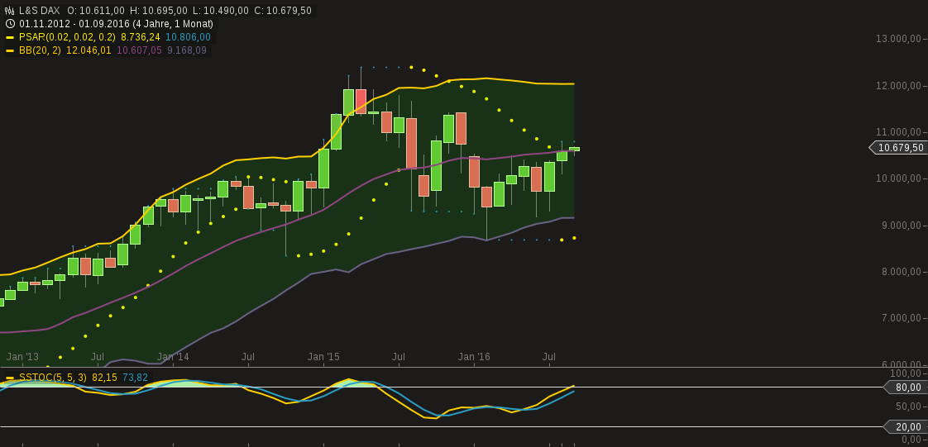Click the upper Bollinger value 12.046,01
The width and height of the screenshot is (928, 447).
pyautogui.click(x=88, y=51)
